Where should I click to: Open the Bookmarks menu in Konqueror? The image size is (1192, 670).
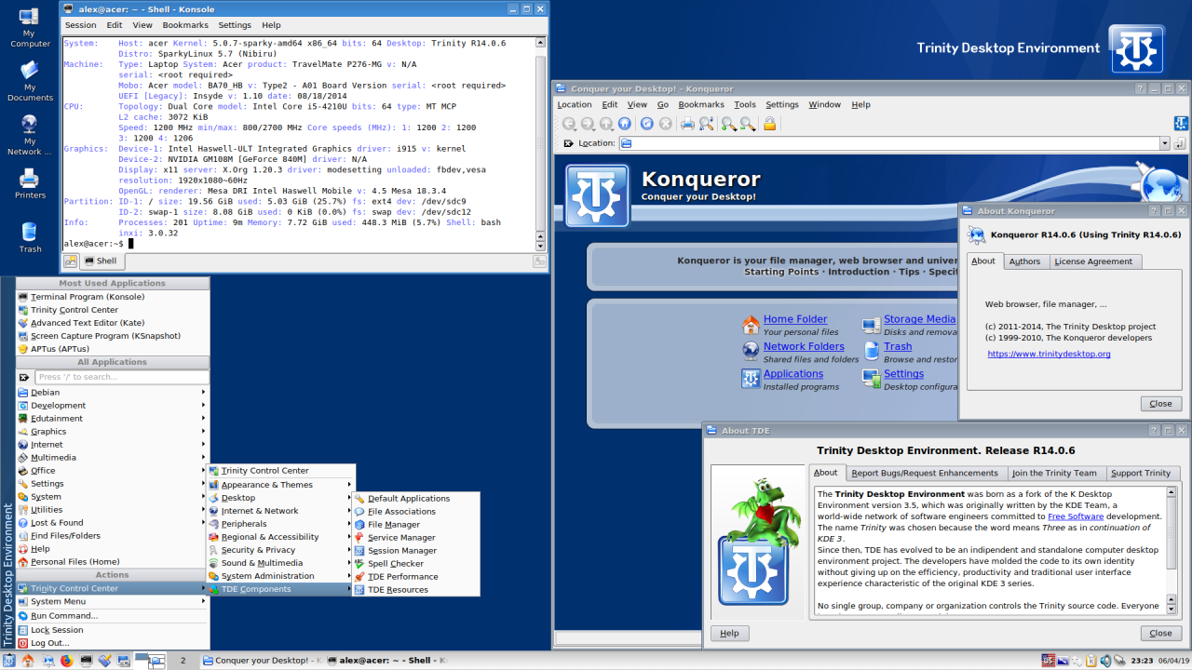click(701, 105)
